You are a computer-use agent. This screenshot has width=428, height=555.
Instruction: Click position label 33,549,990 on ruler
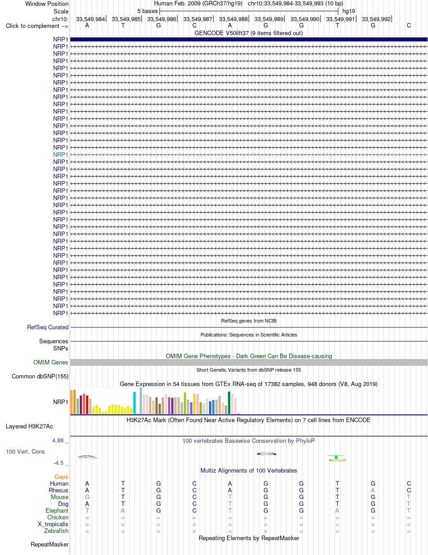coord(305,19)
